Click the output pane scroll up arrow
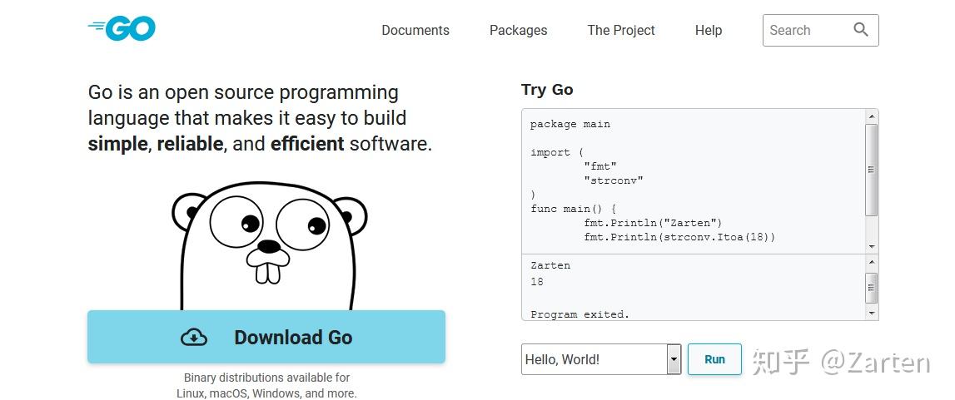 tap(872, 262)
